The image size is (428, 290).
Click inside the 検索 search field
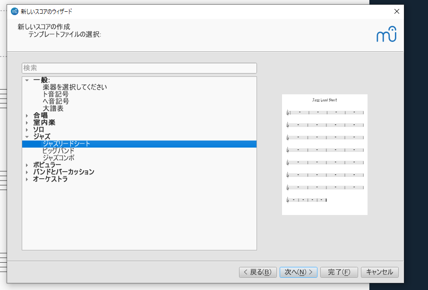pyautogui.click(x=139, y=68)
